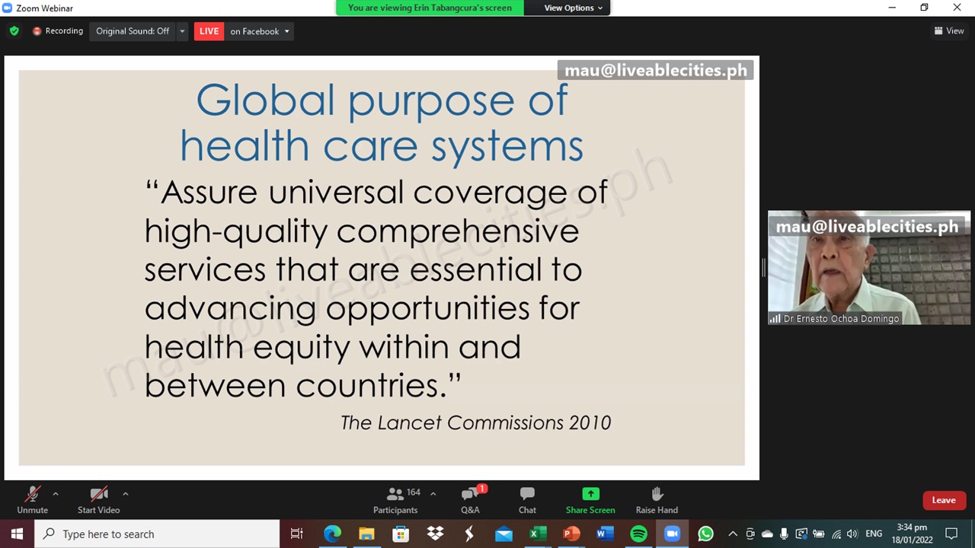975x548 pixels.
Task: Open the Mail app from the taskbar
Action: (x=503, y=534)
